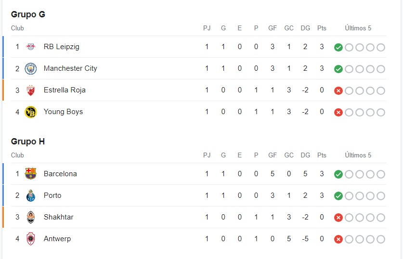
Task: Click the RB Leipzig club logo
Action: 31,47
